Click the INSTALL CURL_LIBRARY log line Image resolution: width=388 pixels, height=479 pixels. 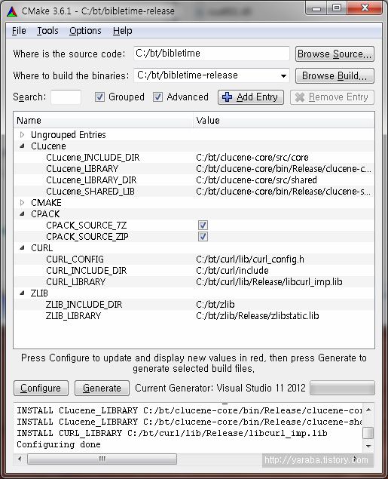172,433
